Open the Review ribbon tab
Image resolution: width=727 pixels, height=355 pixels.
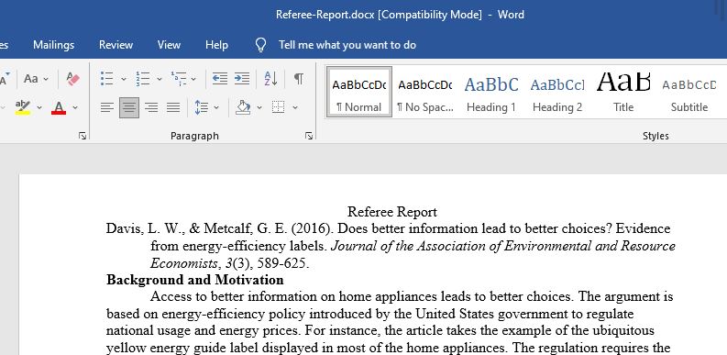[116, 45]
